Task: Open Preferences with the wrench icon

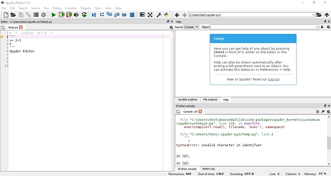Action: pos(159,15)
